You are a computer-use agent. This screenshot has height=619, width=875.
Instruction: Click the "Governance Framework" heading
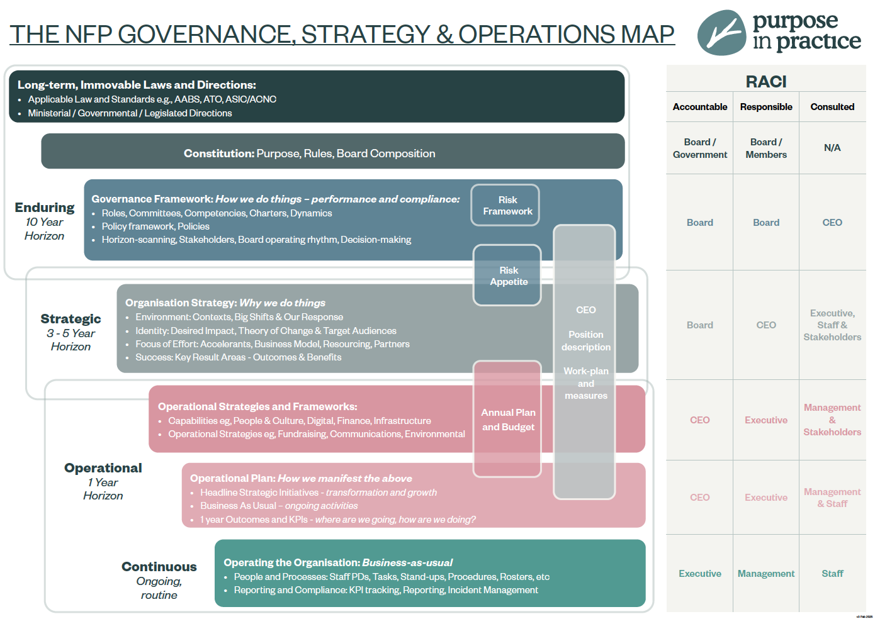point(276,199)
